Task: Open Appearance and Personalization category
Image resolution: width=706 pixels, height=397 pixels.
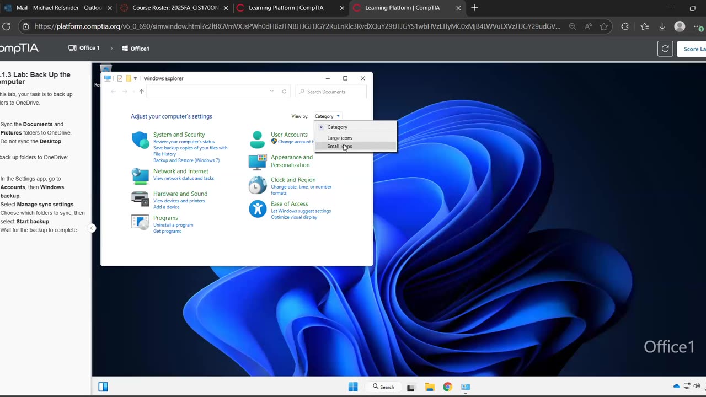Action: click(292, 161)
